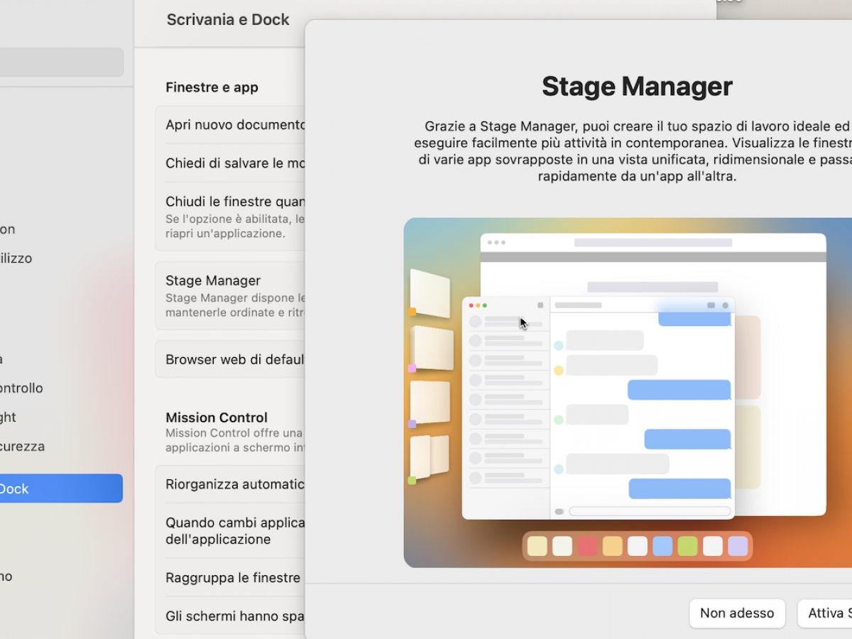852x639 pixels.
Task: Click the "Scrivania e Dock" window title
Action: 228,20
